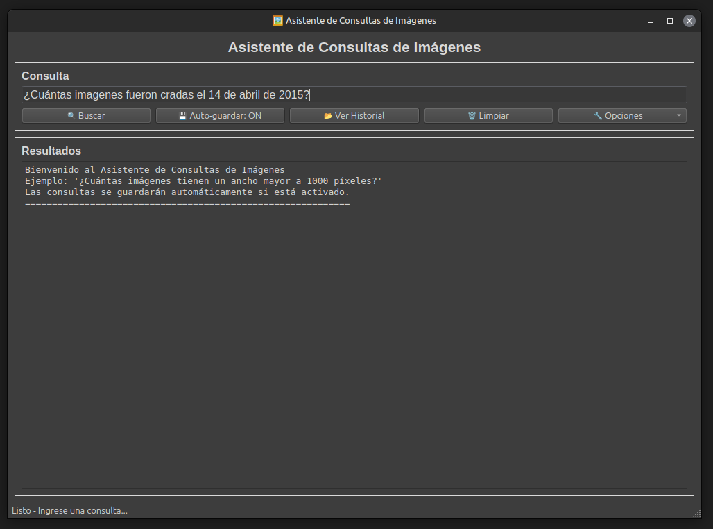
Task: Open history via the folder icon
Action: pyautogui.click(x=328, y=116)
